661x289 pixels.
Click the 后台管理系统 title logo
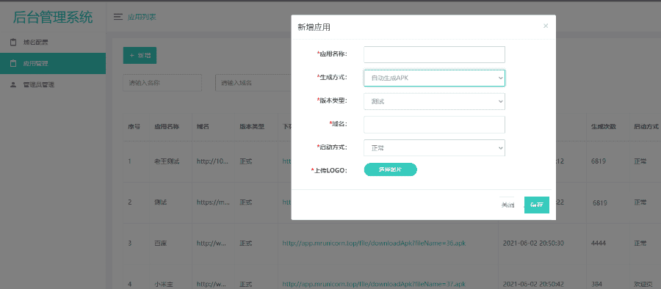click(x=53, y=18)
